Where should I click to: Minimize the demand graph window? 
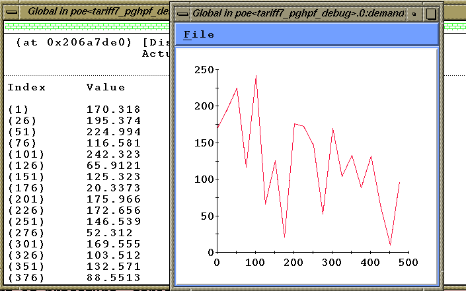[414, 13]
